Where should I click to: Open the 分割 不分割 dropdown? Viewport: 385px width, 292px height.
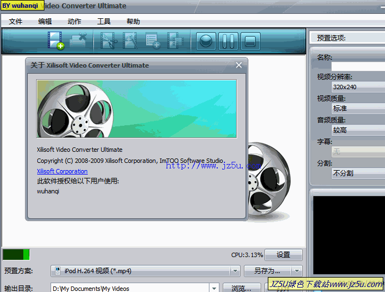coord(358,173)
